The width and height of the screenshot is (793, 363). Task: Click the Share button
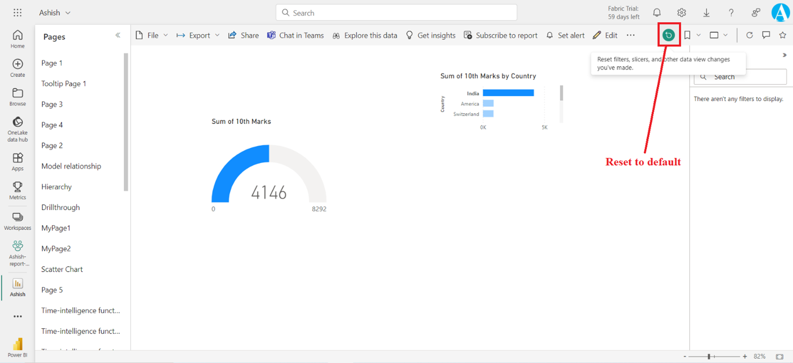[x=243, y=35]
